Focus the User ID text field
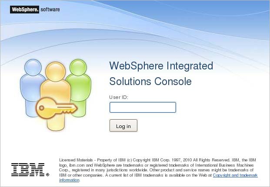 143,108
